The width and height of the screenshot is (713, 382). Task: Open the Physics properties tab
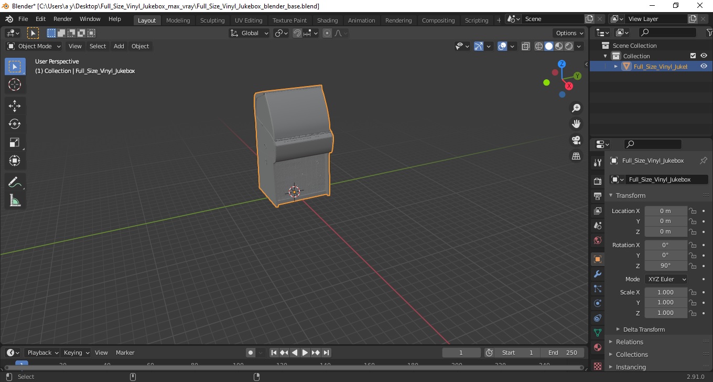pyautogui.click(x=598, y=303)
